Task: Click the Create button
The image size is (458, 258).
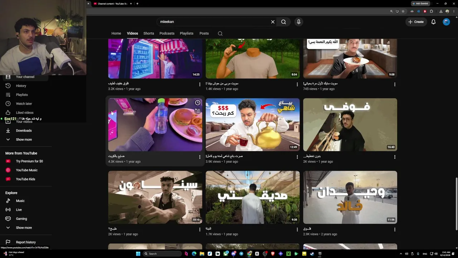Action: point(416,22)
